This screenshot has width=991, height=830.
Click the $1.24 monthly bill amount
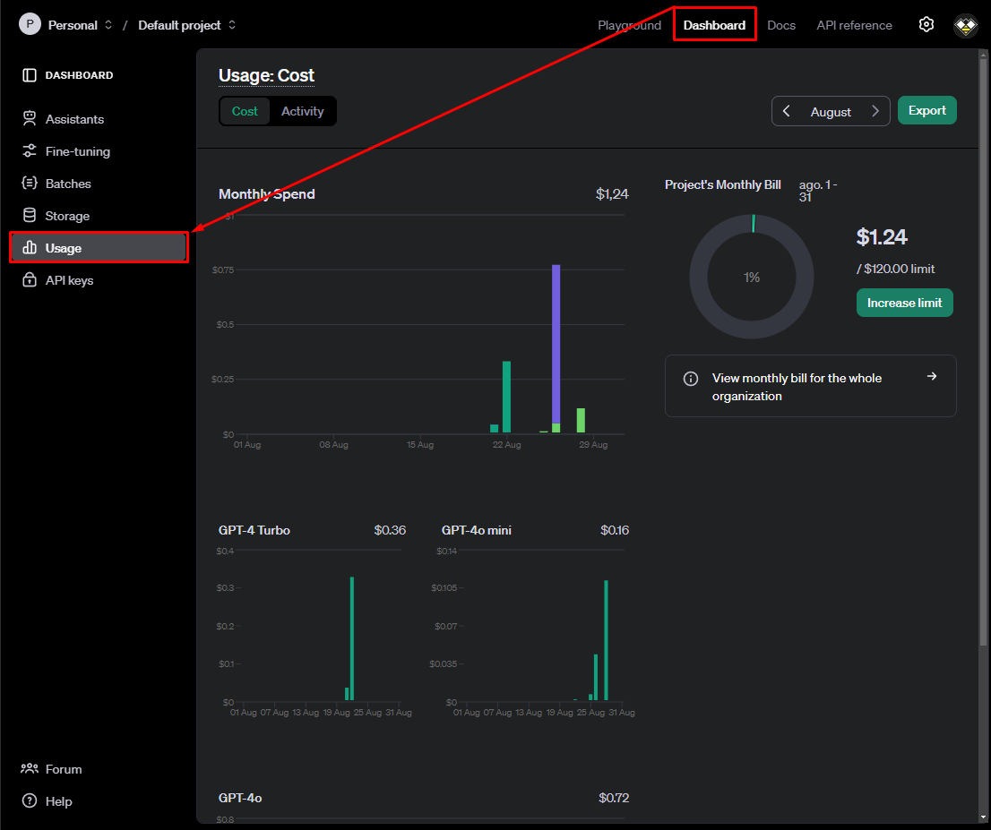pos(882,237)
